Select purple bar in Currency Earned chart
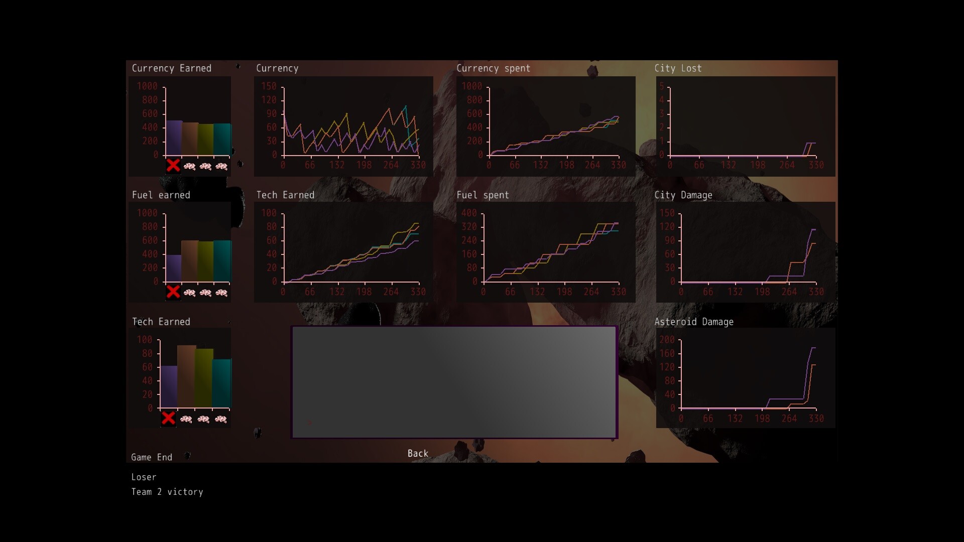 pyautogui.click(x=174, y=138)
